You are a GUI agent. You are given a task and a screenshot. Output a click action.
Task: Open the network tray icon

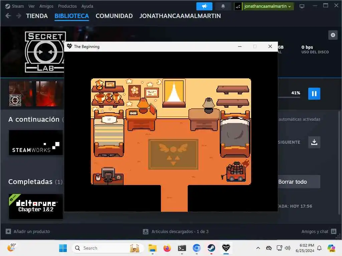point(279,248)
